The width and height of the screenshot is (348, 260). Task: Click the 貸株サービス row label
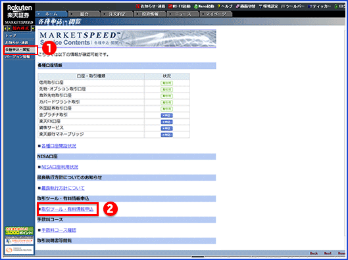point(51,128)
